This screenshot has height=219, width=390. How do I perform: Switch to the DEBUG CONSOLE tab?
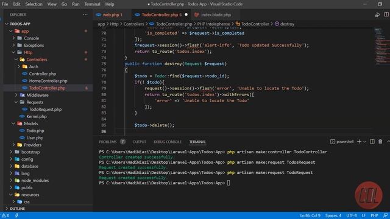168,142
